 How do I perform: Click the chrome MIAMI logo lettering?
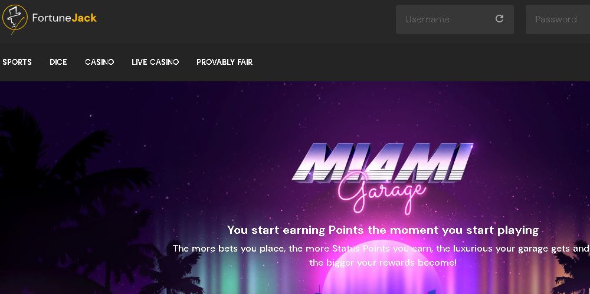pyautogui.click(x=382, y=163)
